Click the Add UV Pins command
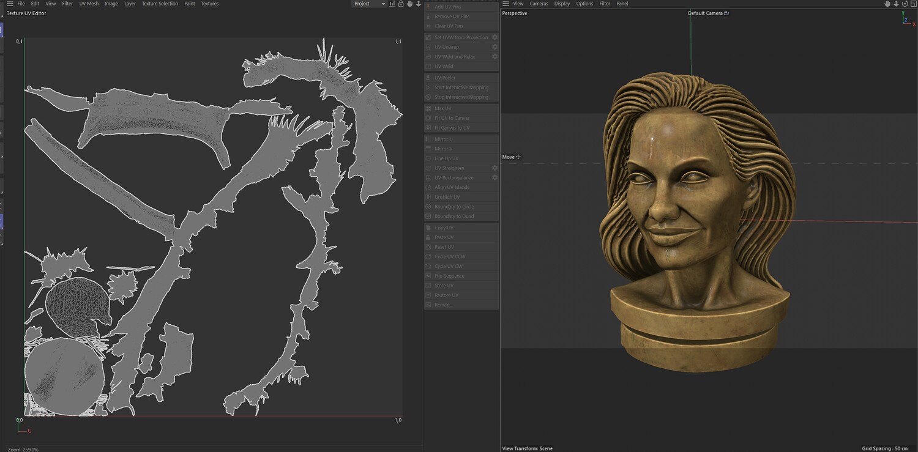This screenshot has height=452, width=918. (461, 7)
